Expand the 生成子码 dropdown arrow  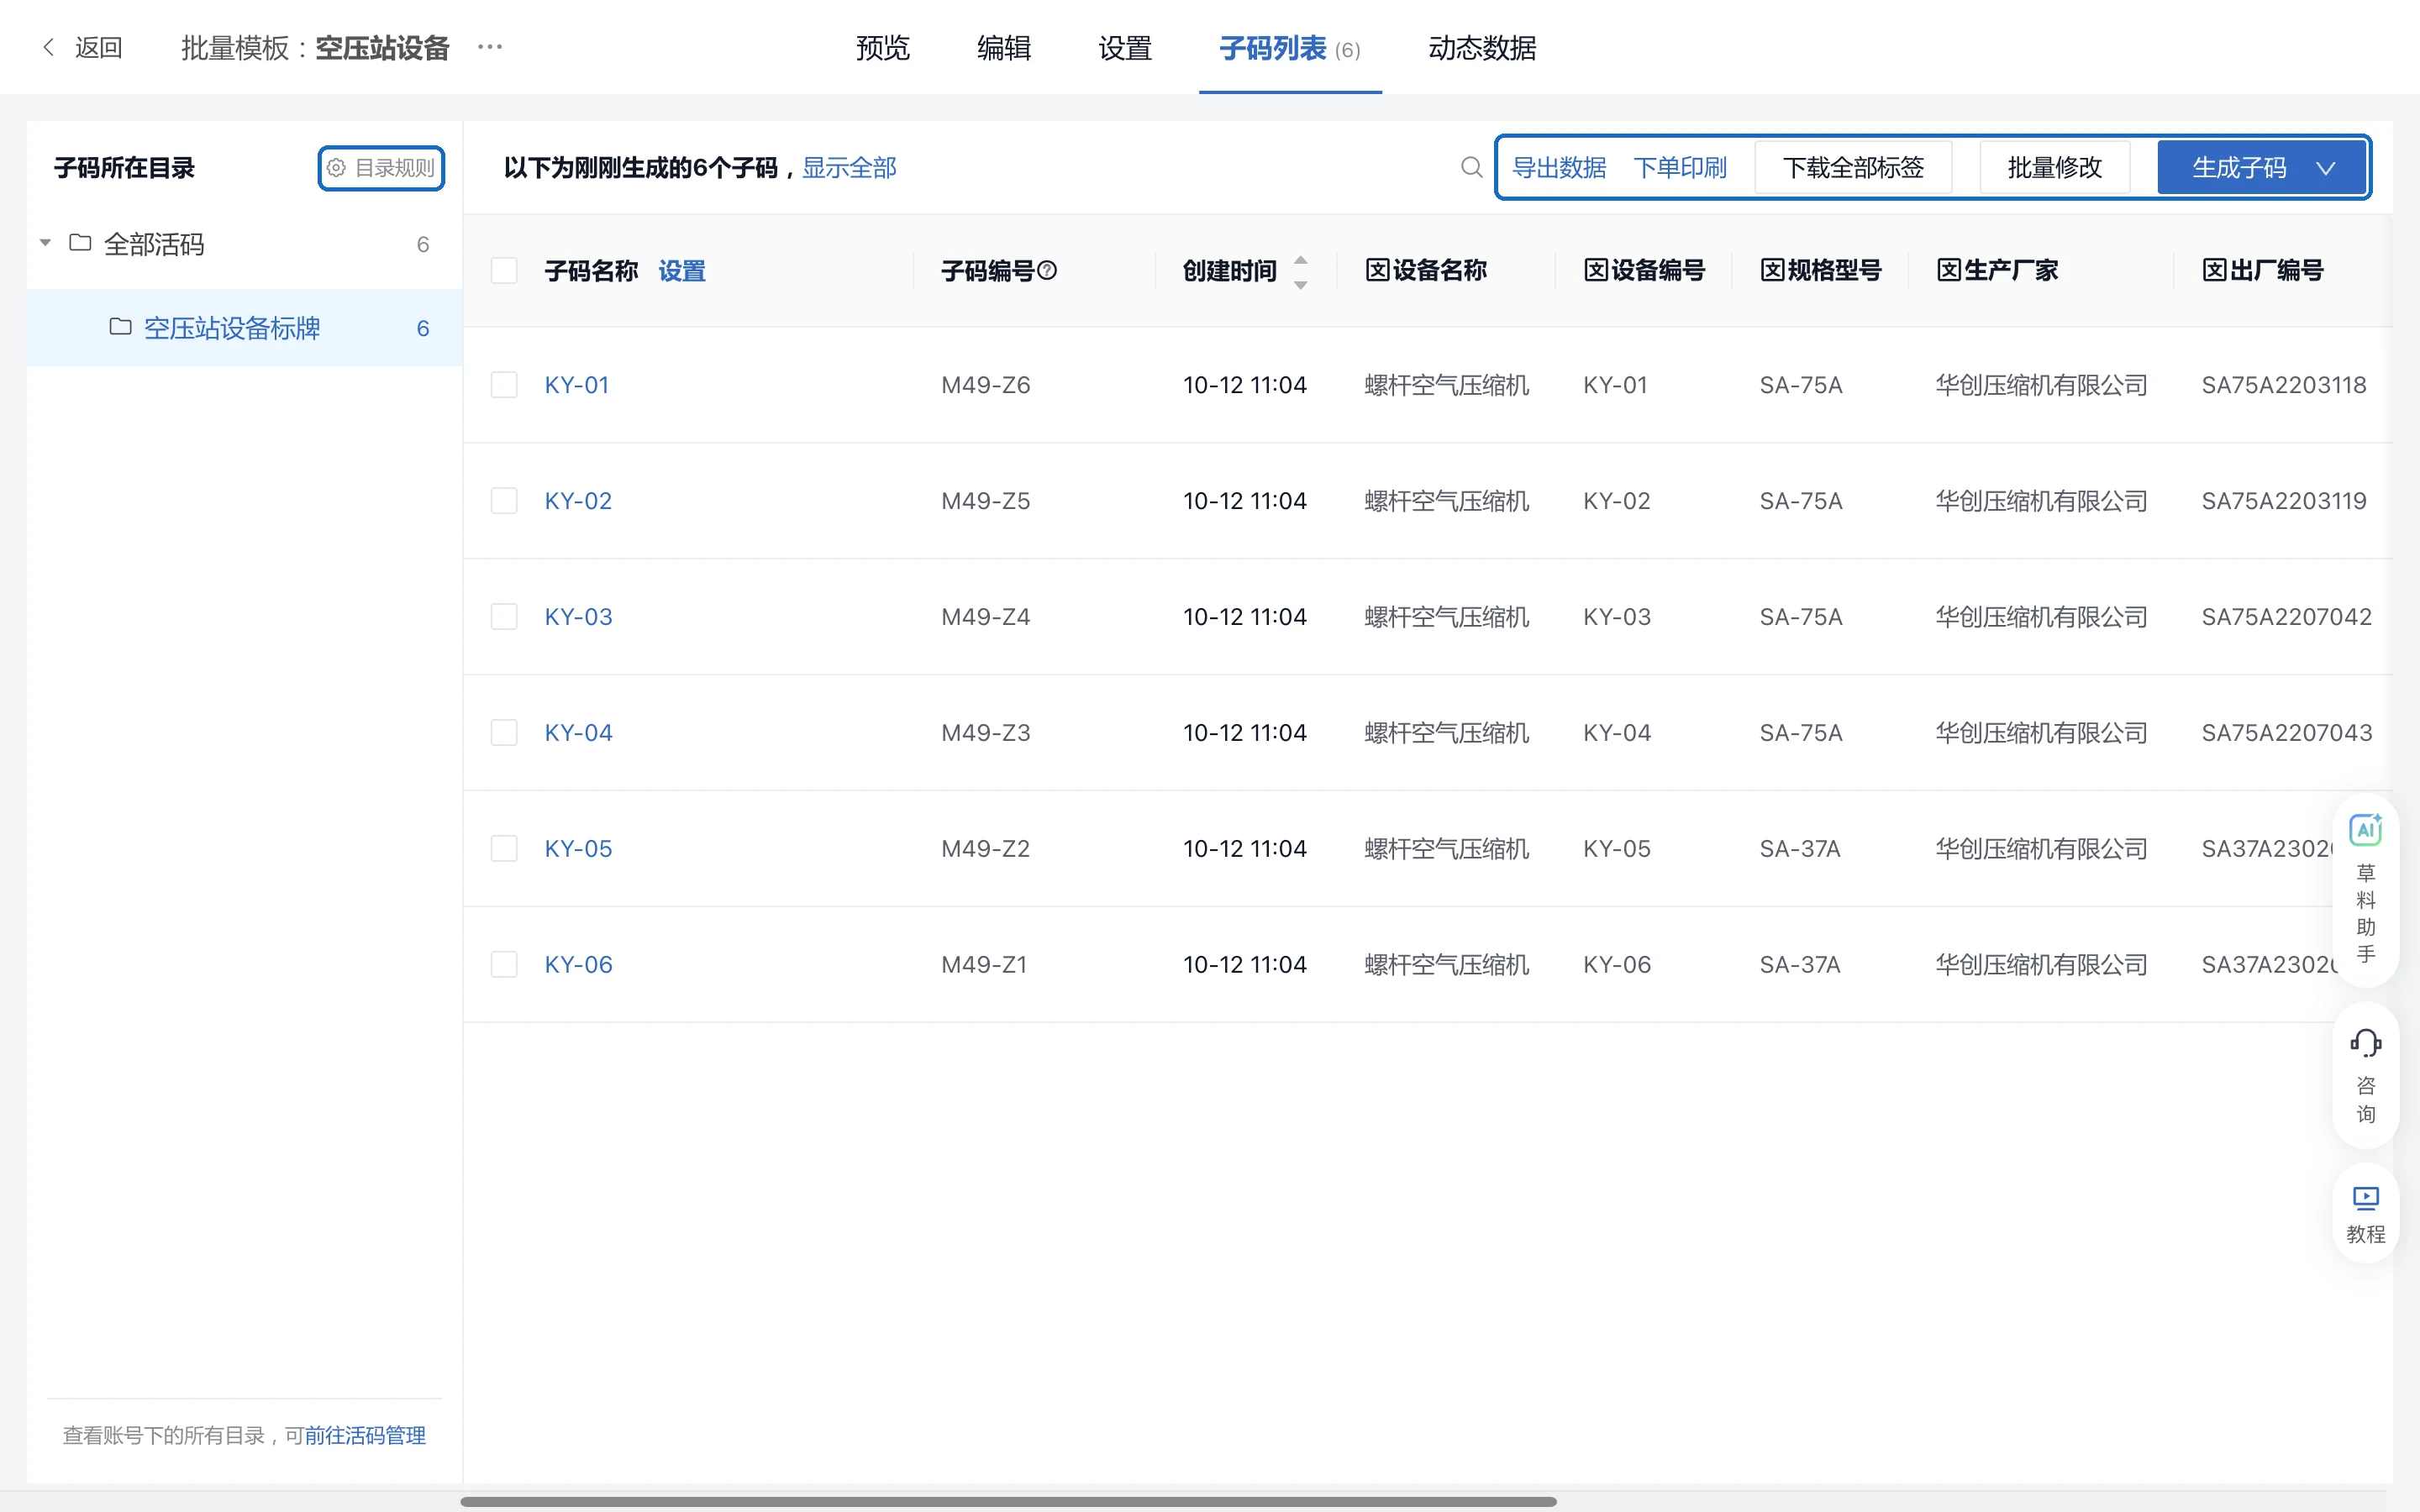coord(2326,168)
